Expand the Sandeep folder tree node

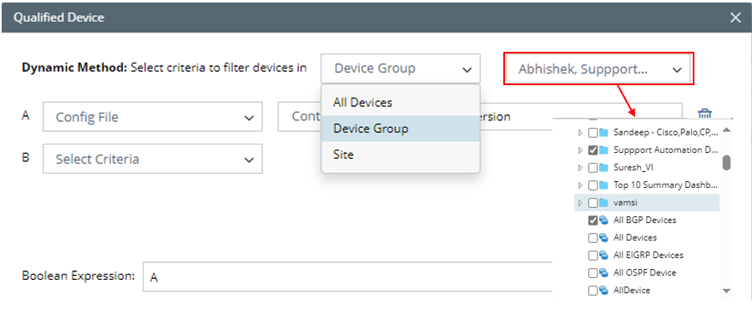(x=580, y=132)
